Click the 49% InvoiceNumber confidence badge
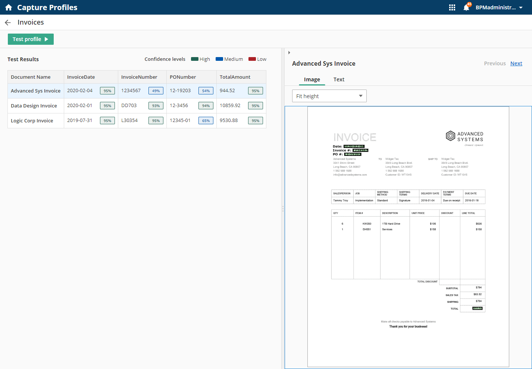The width and height of the screenshot is (532, 369). pos(156,90)
